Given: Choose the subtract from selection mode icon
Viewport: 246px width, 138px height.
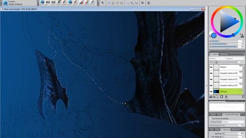Looking at the screenshot, I should (x=136, y=3).
